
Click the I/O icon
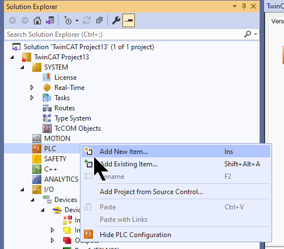tap(37, 190)
